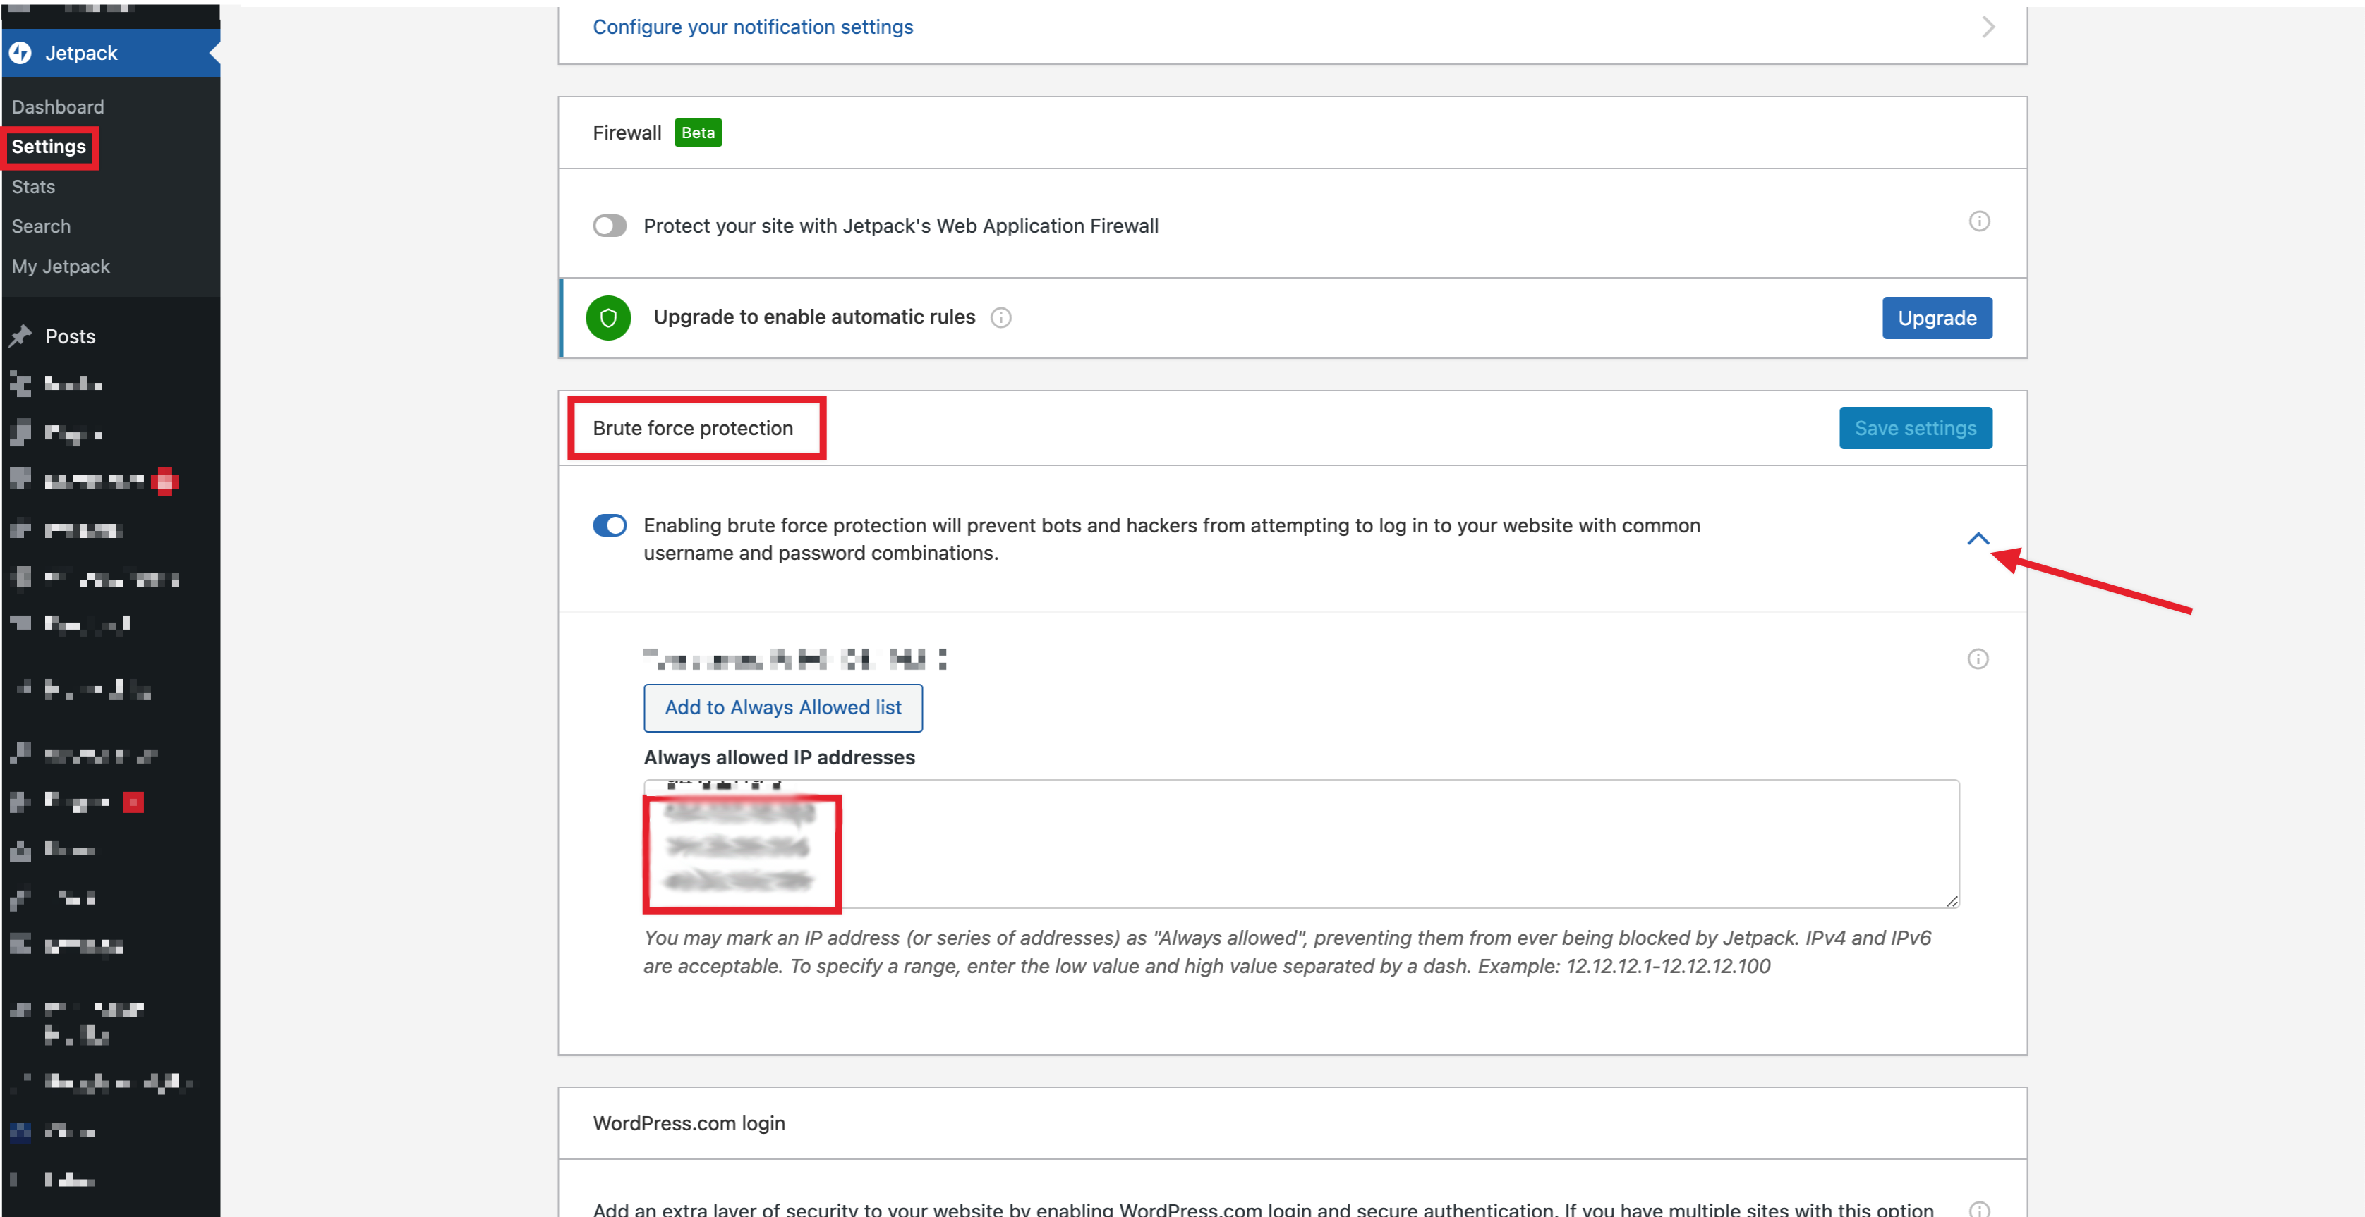Click the 'Upgrade to enable automatic rules' text
This screenshot has height=1217, width=2365.
[x=814, y=317]
